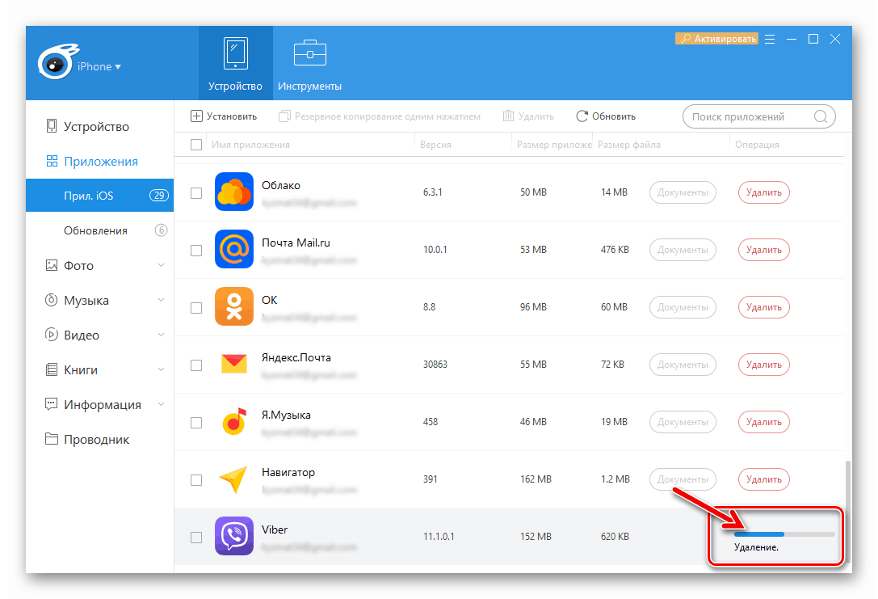This screenshot has width=878, height=599.
Task: Open the iPhone device dropdown
Action: point(99,66)
